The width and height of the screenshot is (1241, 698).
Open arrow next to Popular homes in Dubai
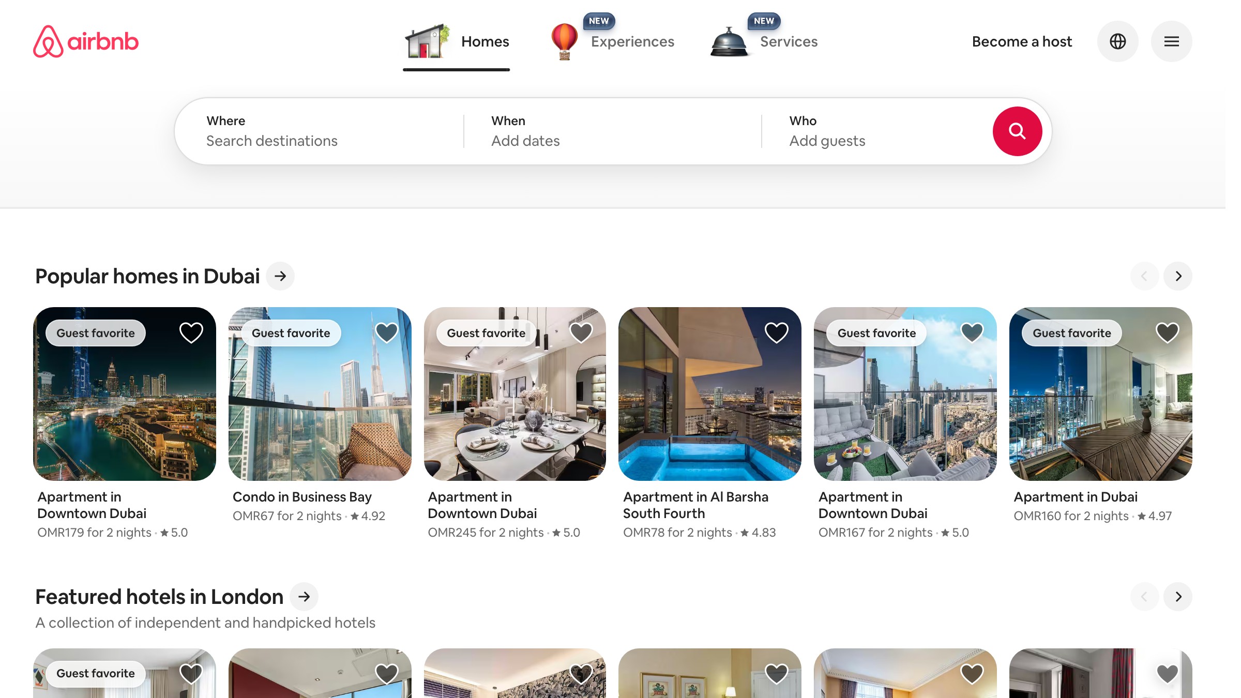tap(280, 276)
